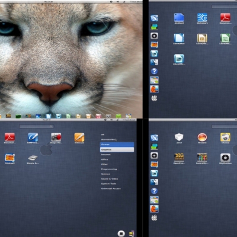Select the Graphics category
The width and height of the screenshot is (237, 237).
click(x=117, y=149)
